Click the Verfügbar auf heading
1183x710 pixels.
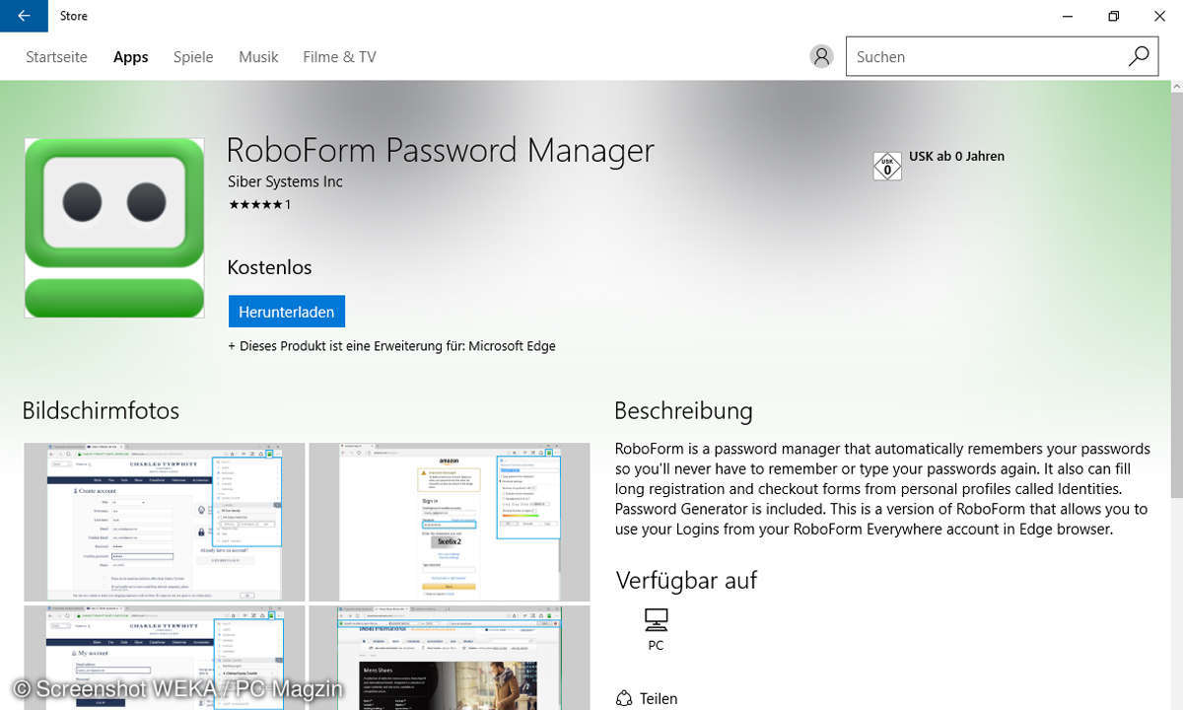[686, 580]
